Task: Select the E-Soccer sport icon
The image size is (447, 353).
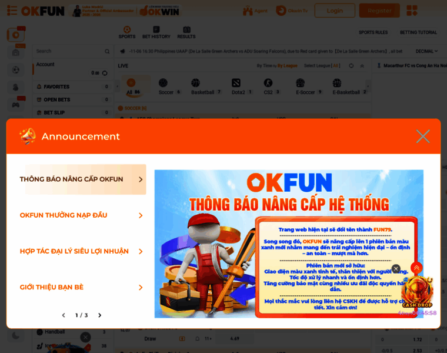Action: pyautogui.click(x=300, y=83)
